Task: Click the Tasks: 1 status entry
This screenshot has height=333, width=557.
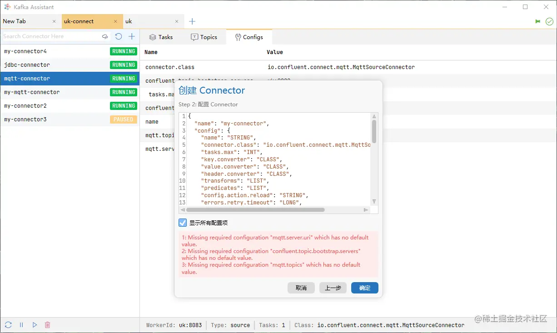Action: (x=272, y=325)
